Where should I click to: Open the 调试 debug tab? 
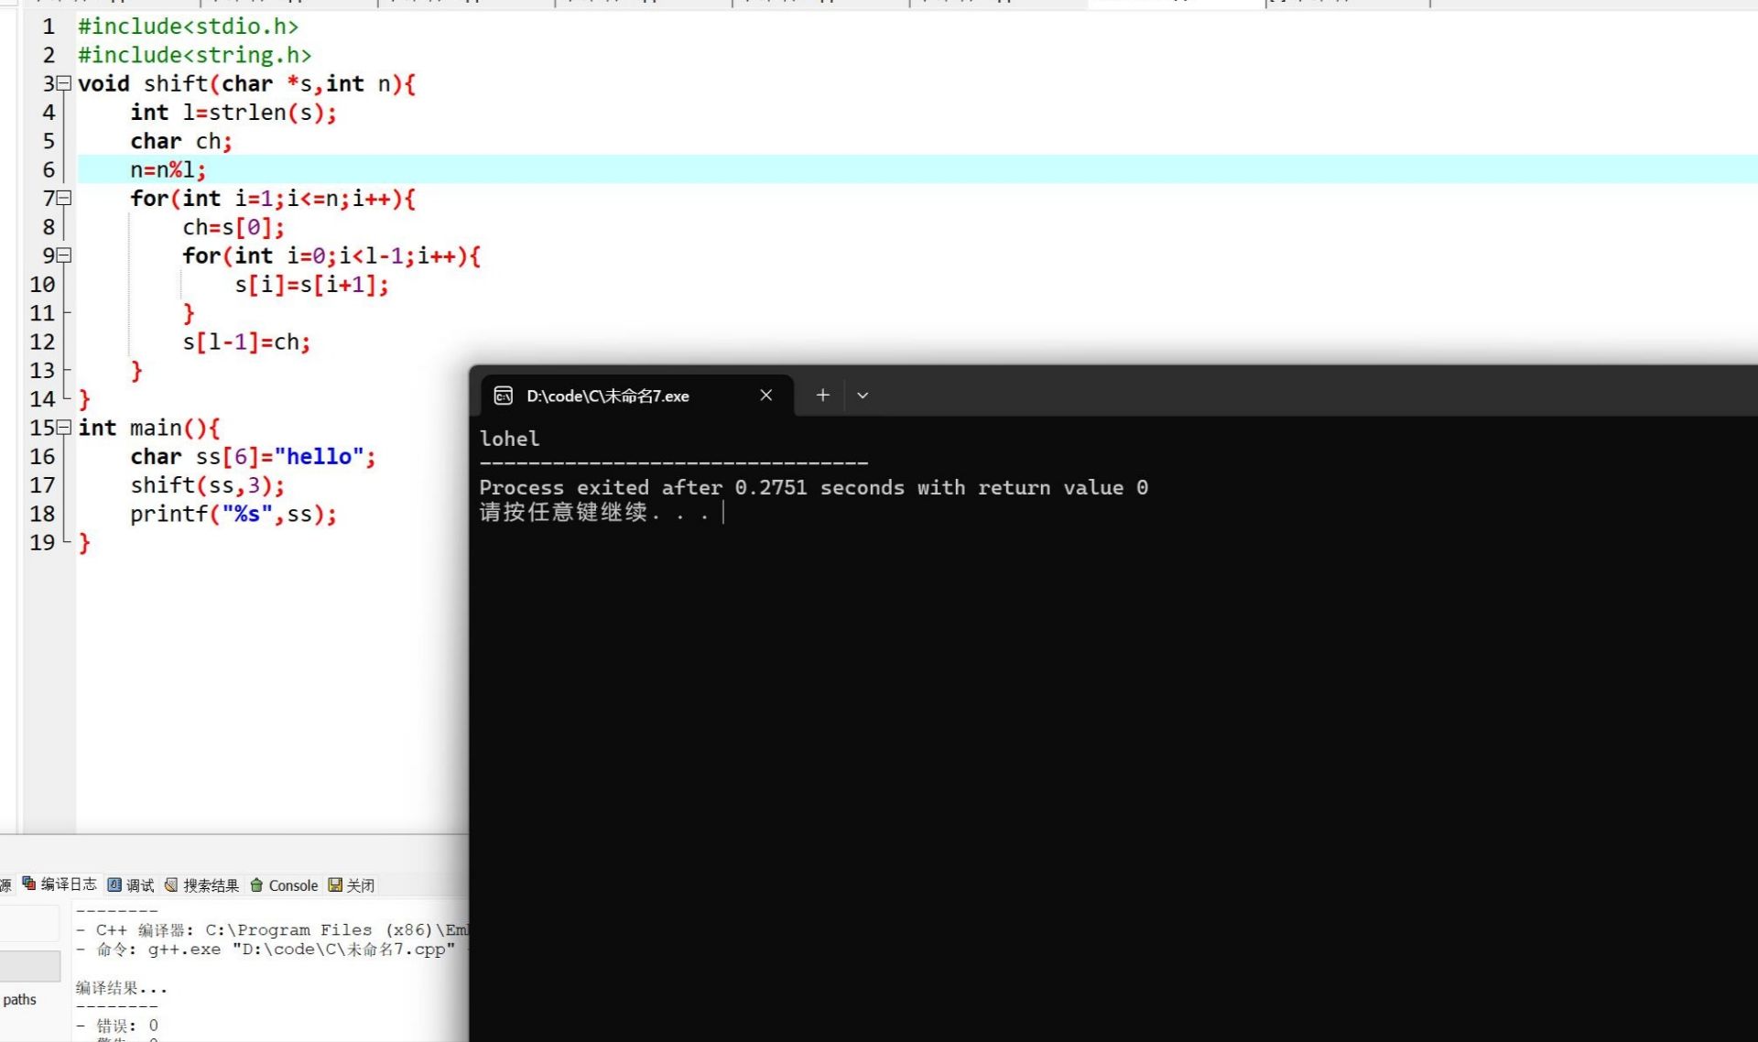140,885
